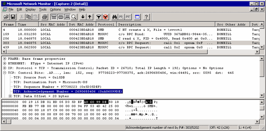The image size is (266, 131).
Task: Select TCP Sequence Number line
Action: tap(57, 87)
